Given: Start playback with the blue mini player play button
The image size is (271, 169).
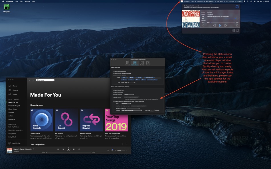Looking at the screenshot, I should [x=220, y=26].
